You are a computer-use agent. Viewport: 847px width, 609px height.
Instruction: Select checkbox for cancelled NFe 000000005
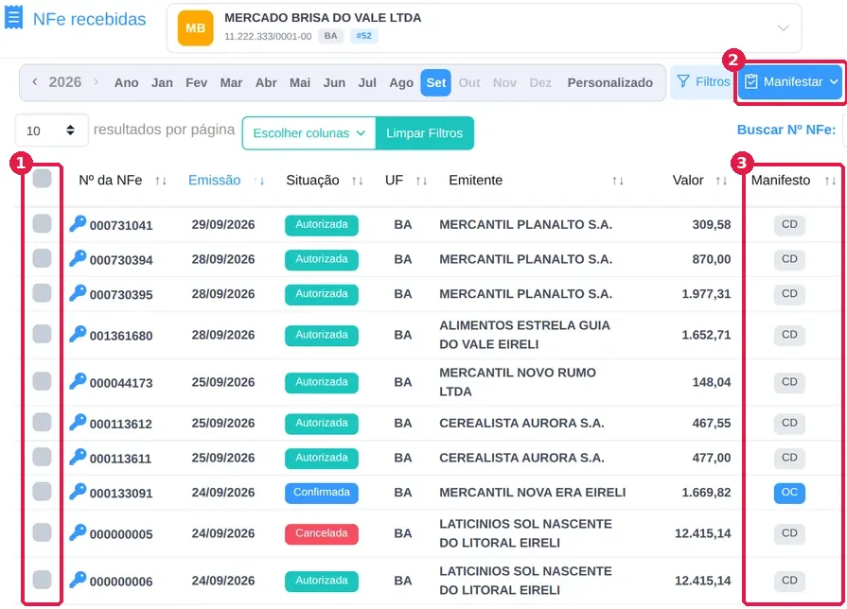coord(43,532)
